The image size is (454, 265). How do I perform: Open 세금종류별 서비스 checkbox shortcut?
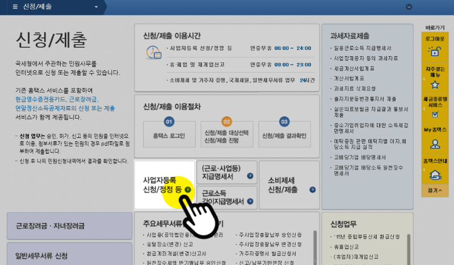435,108
